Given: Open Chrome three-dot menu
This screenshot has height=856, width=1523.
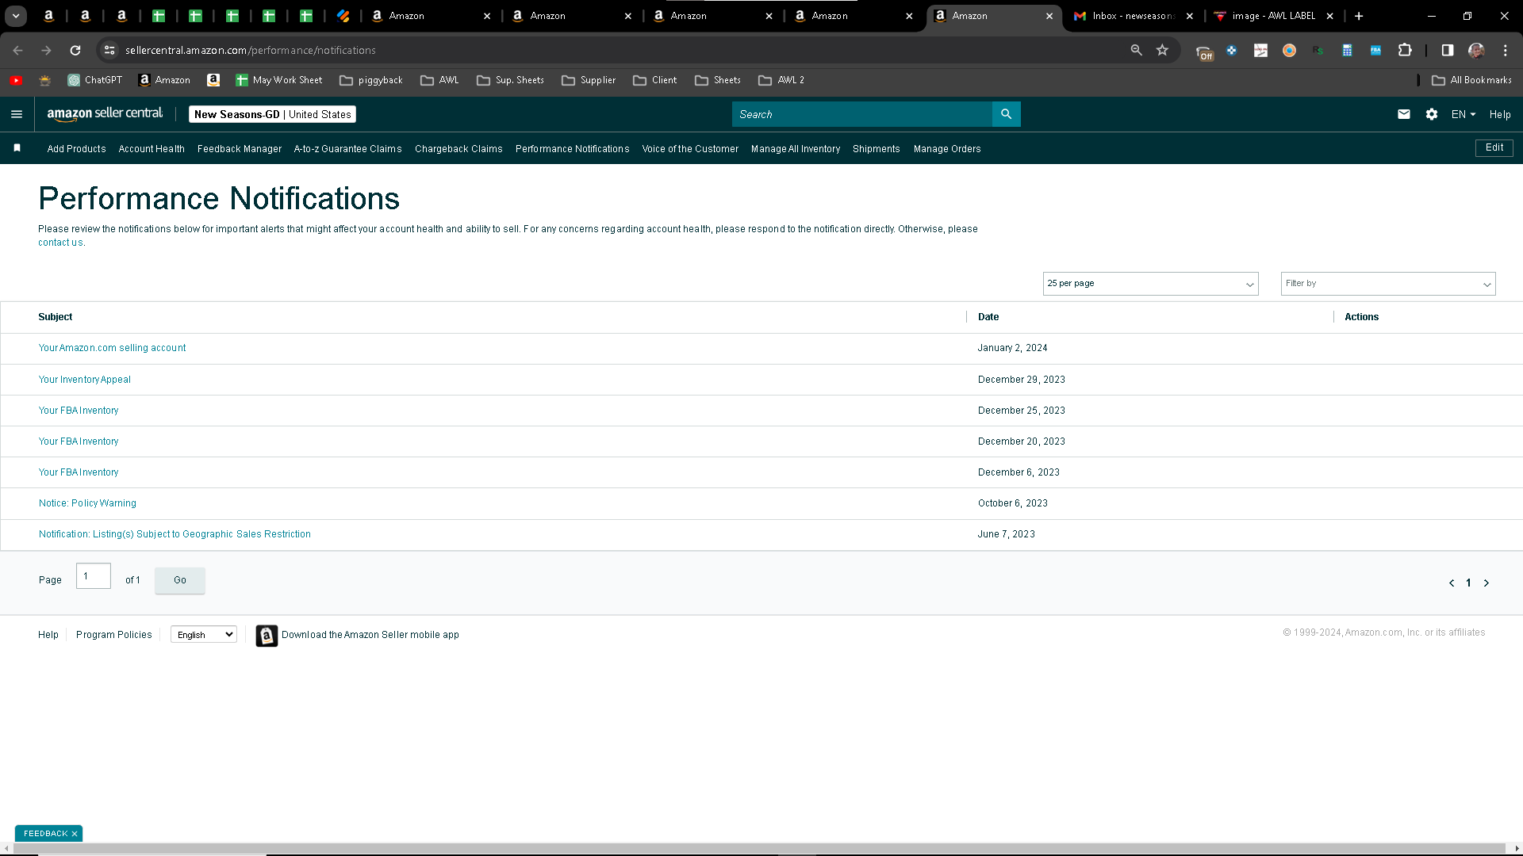Looking at the screenshot, I should (1505, 50).
